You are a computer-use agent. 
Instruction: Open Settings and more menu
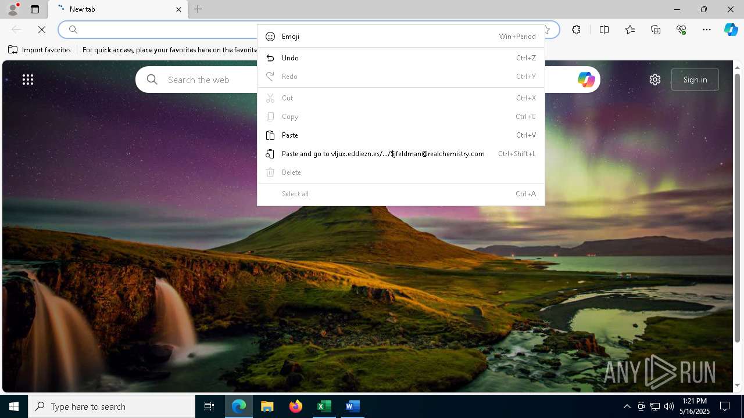pos(707,30)
